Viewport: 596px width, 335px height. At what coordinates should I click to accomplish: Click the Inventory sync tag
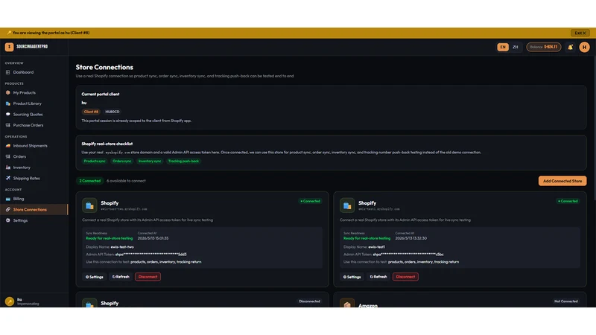point(150,161)
